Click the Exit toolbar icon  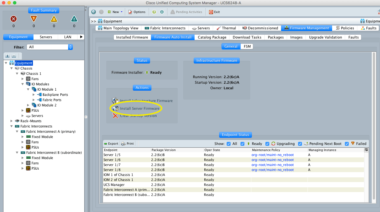215,12
